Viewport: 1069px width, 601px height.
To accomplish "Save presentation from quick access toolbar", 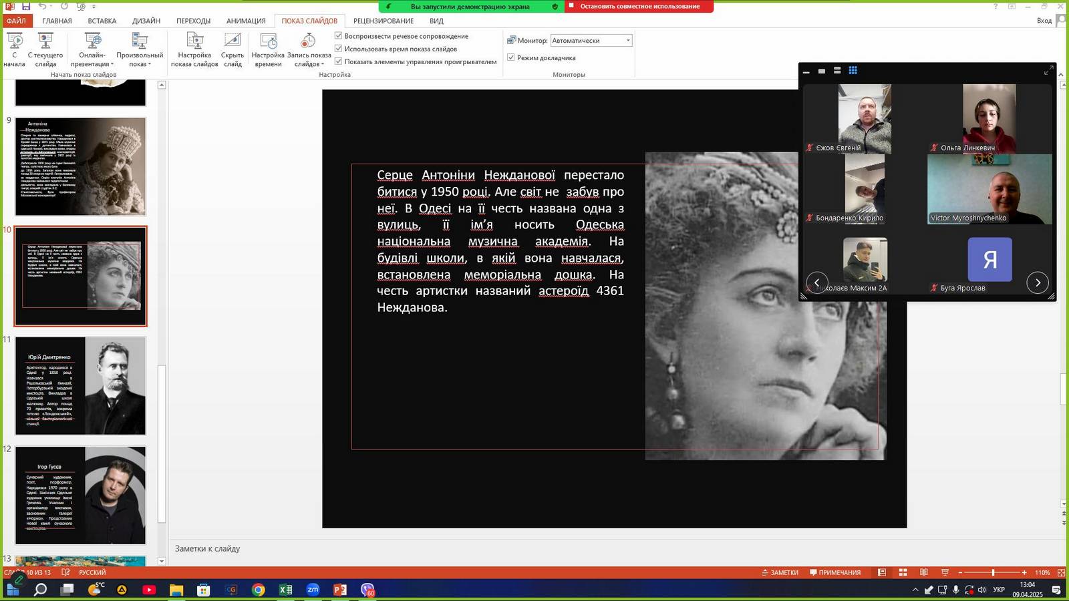I will (25, 6).
